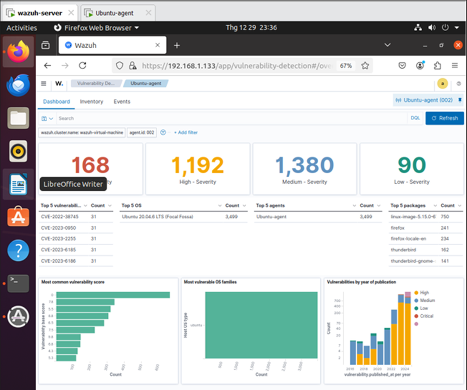Toggle High series legend color dot

(417, 293)
